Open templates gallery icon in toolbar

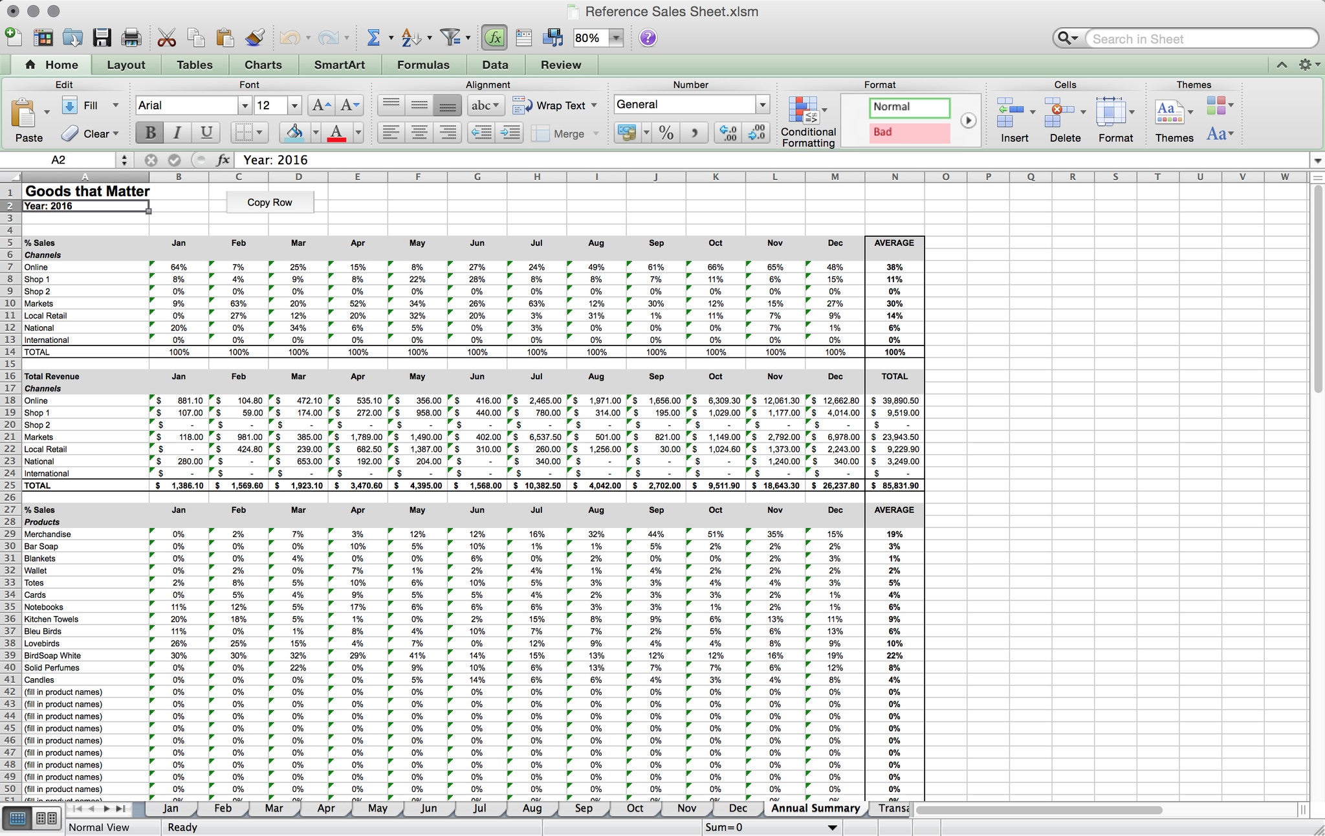point(43,38)
